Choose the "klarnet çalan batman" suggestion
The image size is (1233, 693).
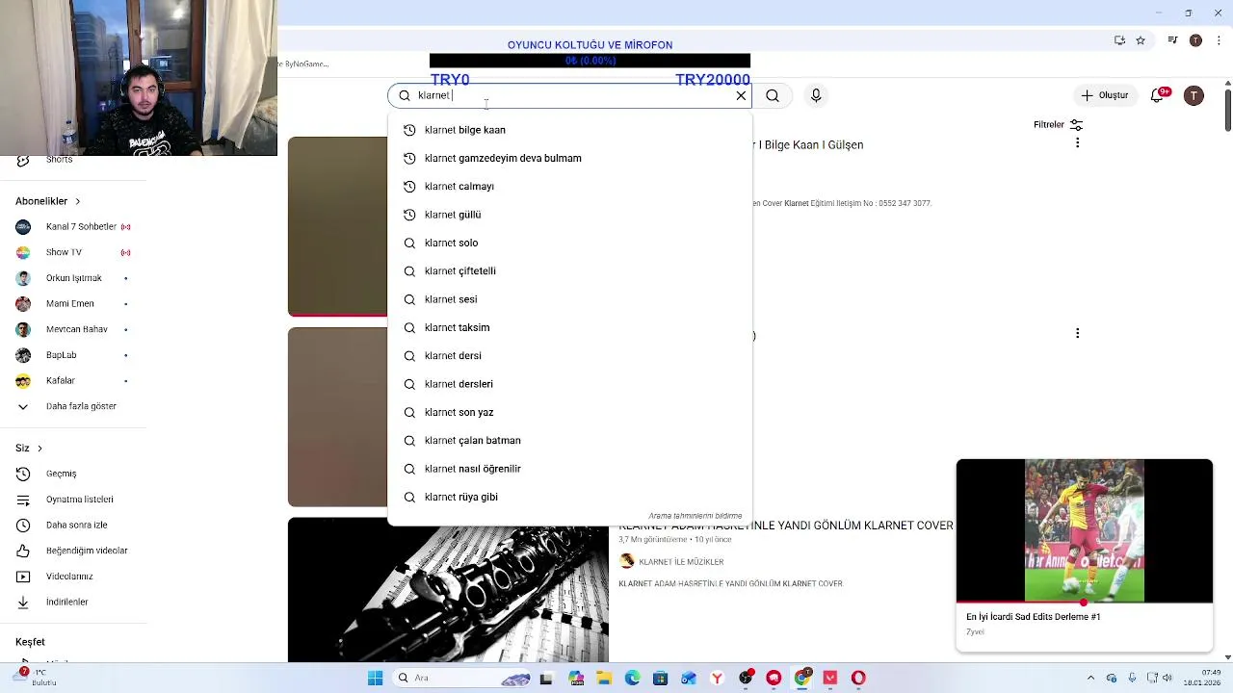[x=569, y=441]
